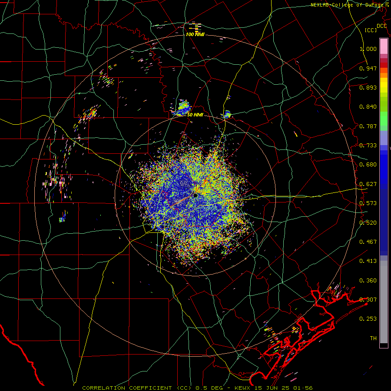
Task: Click the 50 NMI range ring label
Action: [x=195, y=115]
